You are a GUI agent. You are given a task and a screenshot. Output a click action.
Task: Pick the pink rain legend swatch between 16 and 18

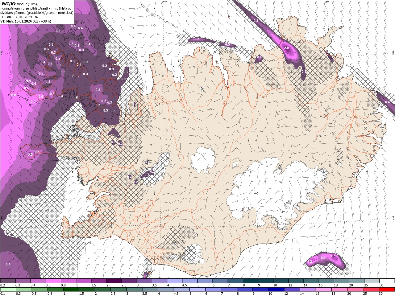324,290
